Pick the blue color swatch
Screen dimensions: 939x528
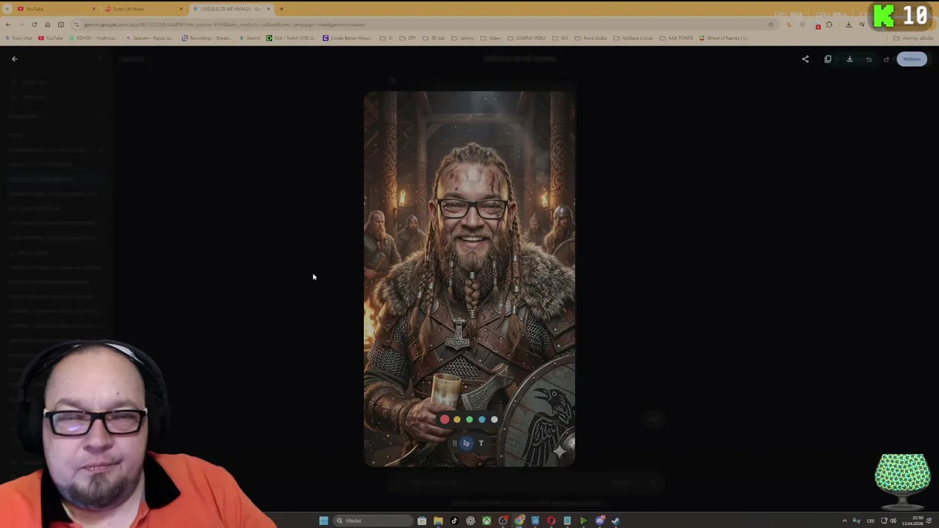(482, 419)
